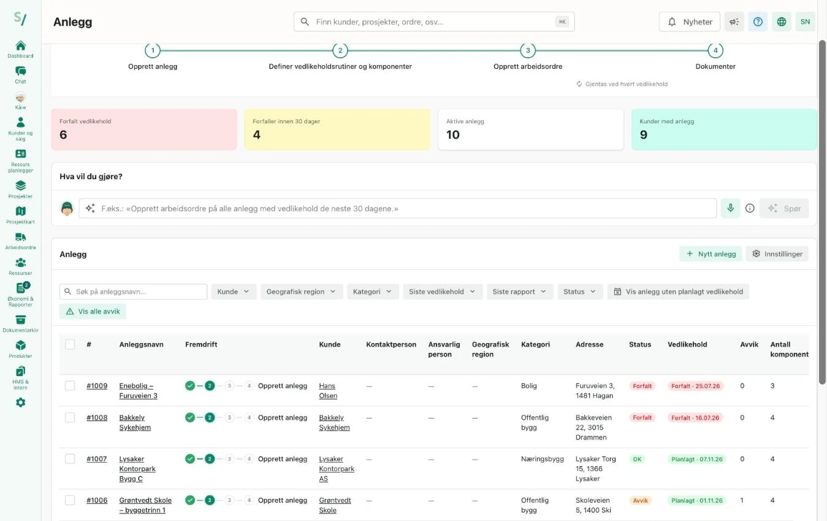Toggle the select-all checkbox in table header
This screenshot has width=827, height=521.
pos(70,344)
